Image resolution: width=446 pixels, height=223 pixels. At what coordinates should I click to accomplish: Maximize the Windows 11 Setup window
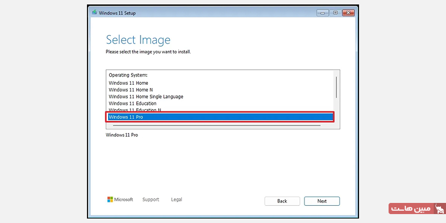[336, 13]
